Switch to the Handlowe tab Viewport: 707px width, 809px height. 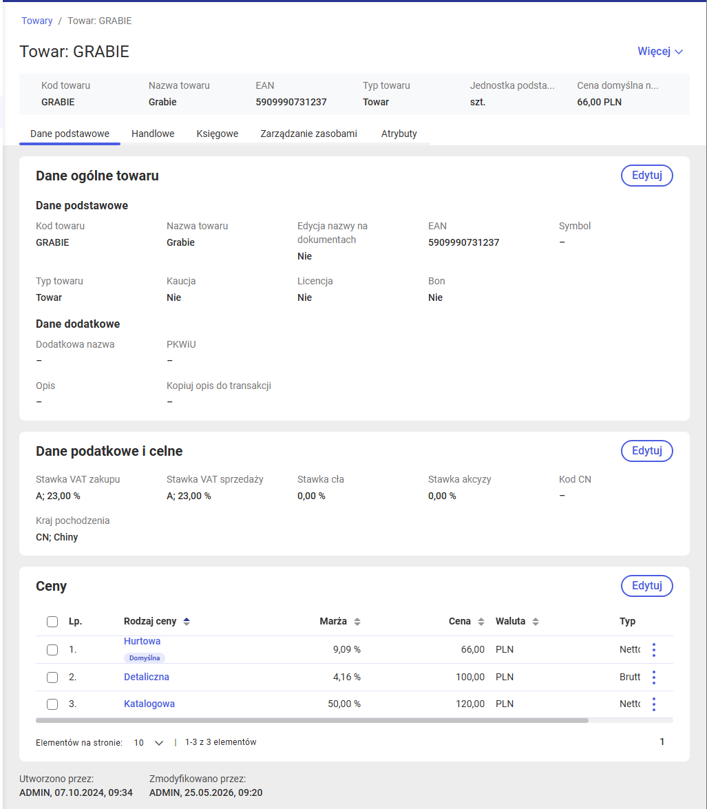click(153, 134)
